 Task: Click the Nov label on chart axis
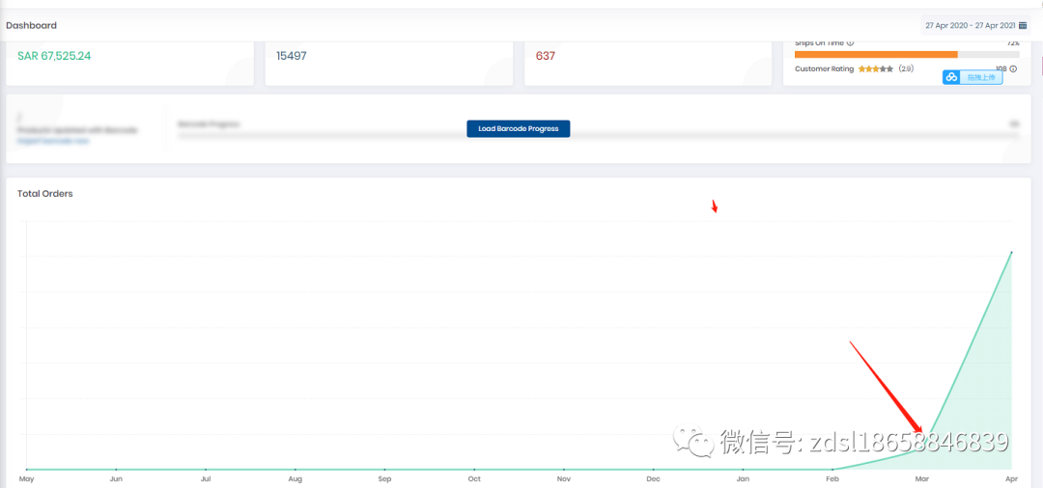pos(564,478)
